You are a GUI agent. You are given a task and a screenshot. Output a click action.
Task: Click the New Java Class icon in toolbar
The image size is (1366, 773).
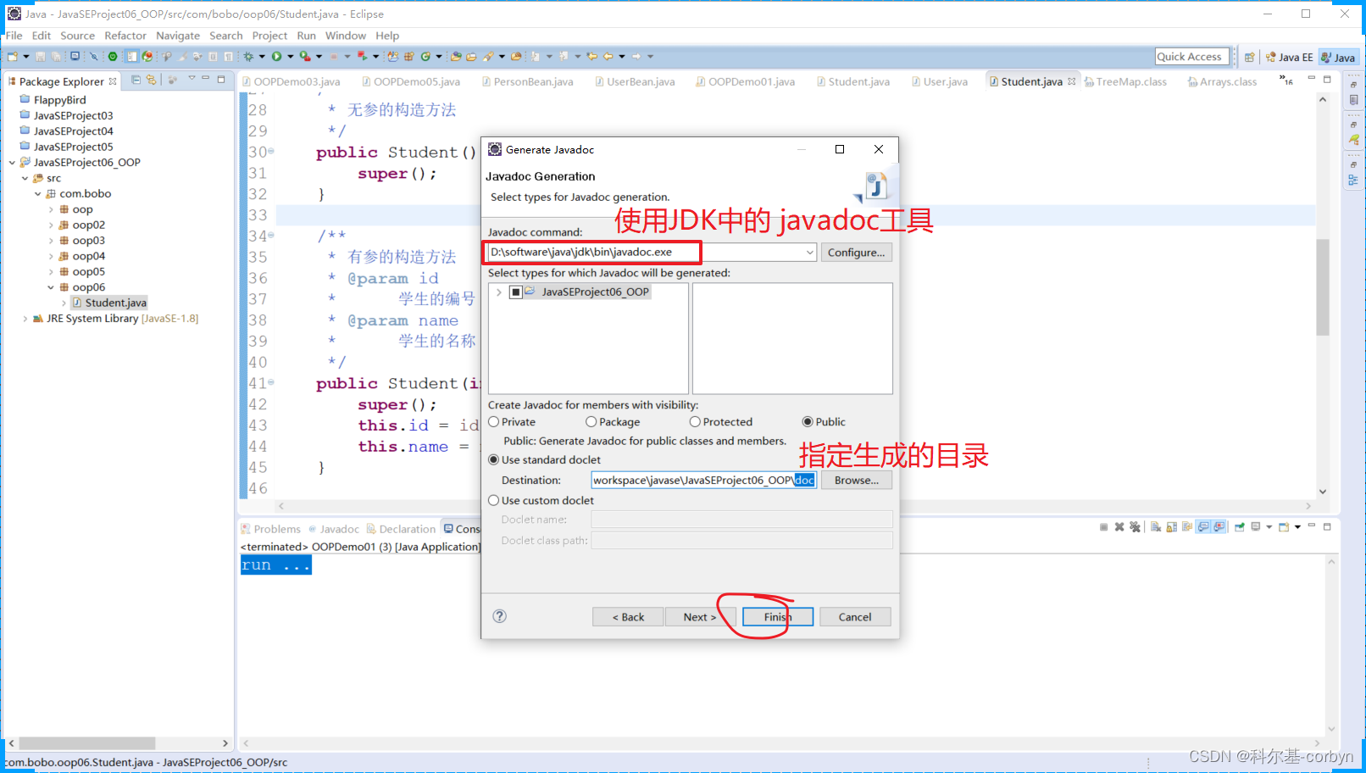tap(425, 57)
